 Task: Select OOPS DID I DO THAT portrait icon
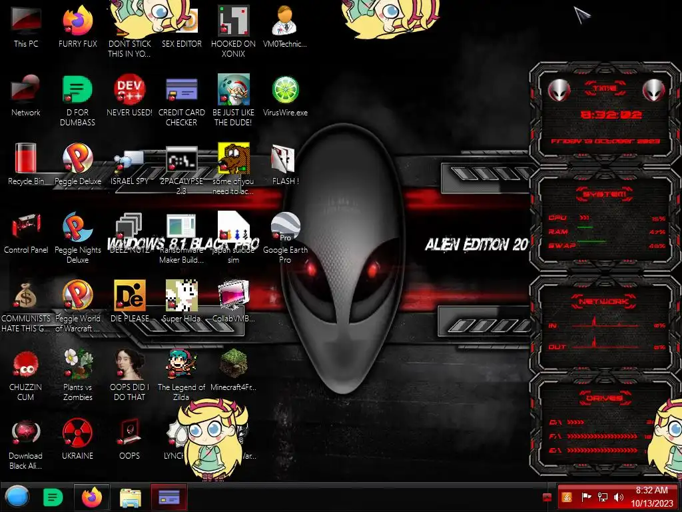[129, 375]
